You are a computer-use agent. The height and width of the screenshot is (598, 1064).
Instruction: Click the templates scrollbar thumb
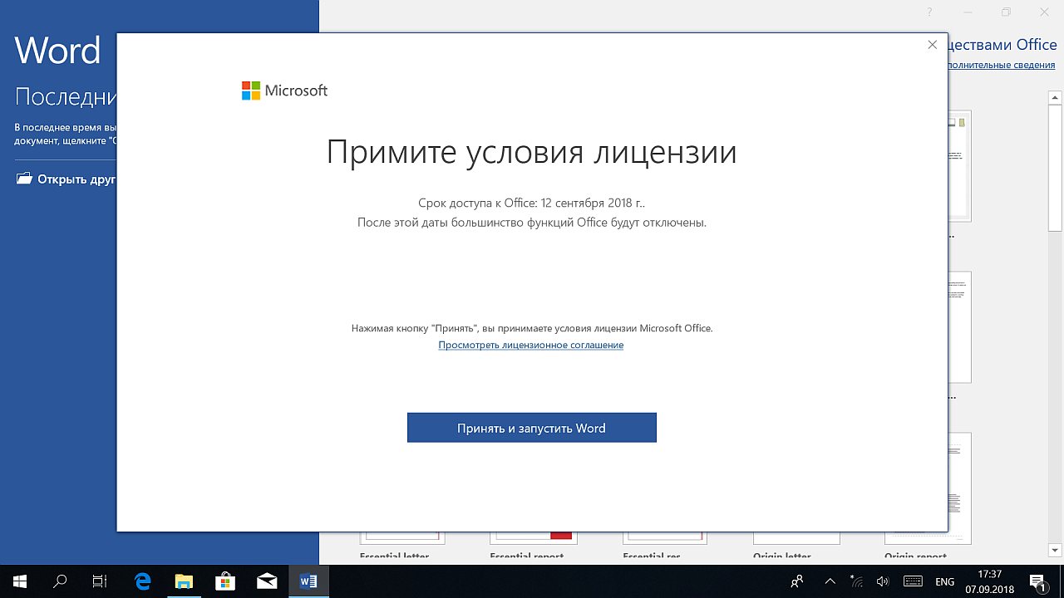tap(1054, 168)
